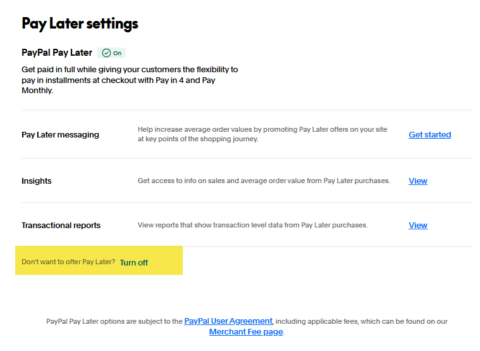Open the View link for Insights
The width and height of the screenshot is (480, 351).
418,181
